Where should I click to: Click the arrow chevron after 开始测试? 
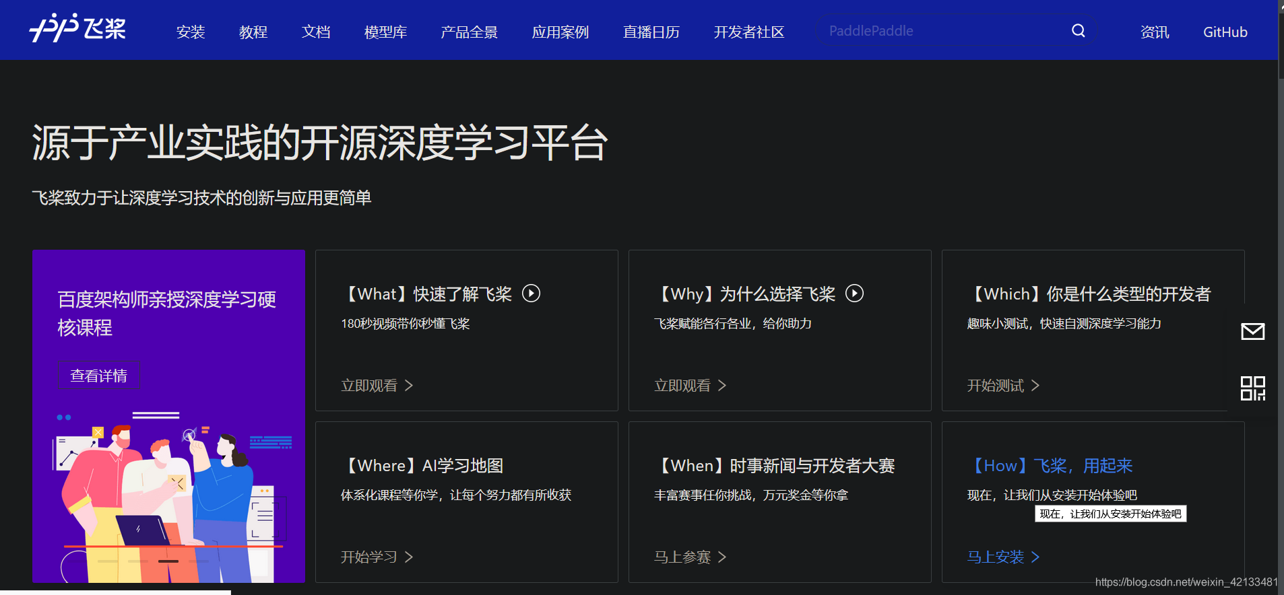click(x=1035, y=386)
